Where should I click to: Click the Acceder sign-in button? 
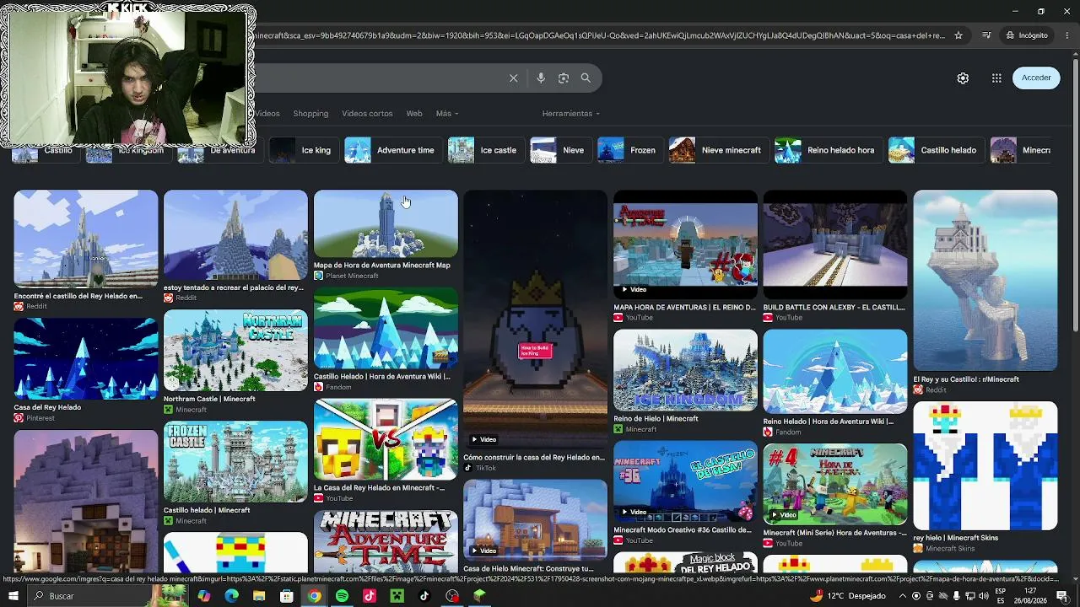pos(1036,78)
